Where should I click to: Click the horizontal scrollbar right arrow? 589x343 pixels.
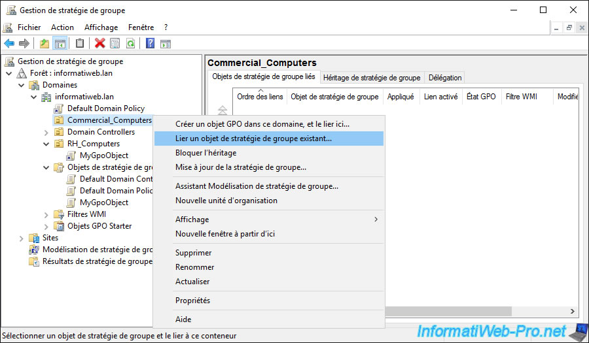(573, 312)
